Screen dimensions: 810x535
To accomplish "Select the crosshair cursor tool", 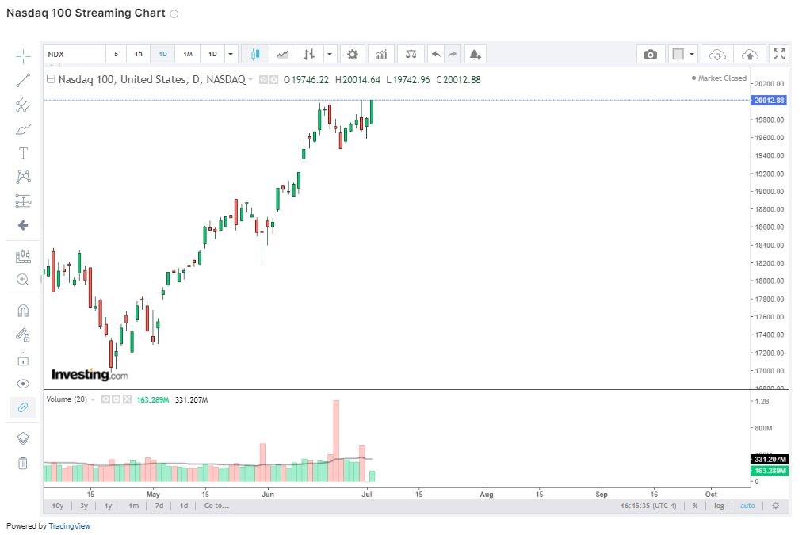I will [x=23, y=55].
